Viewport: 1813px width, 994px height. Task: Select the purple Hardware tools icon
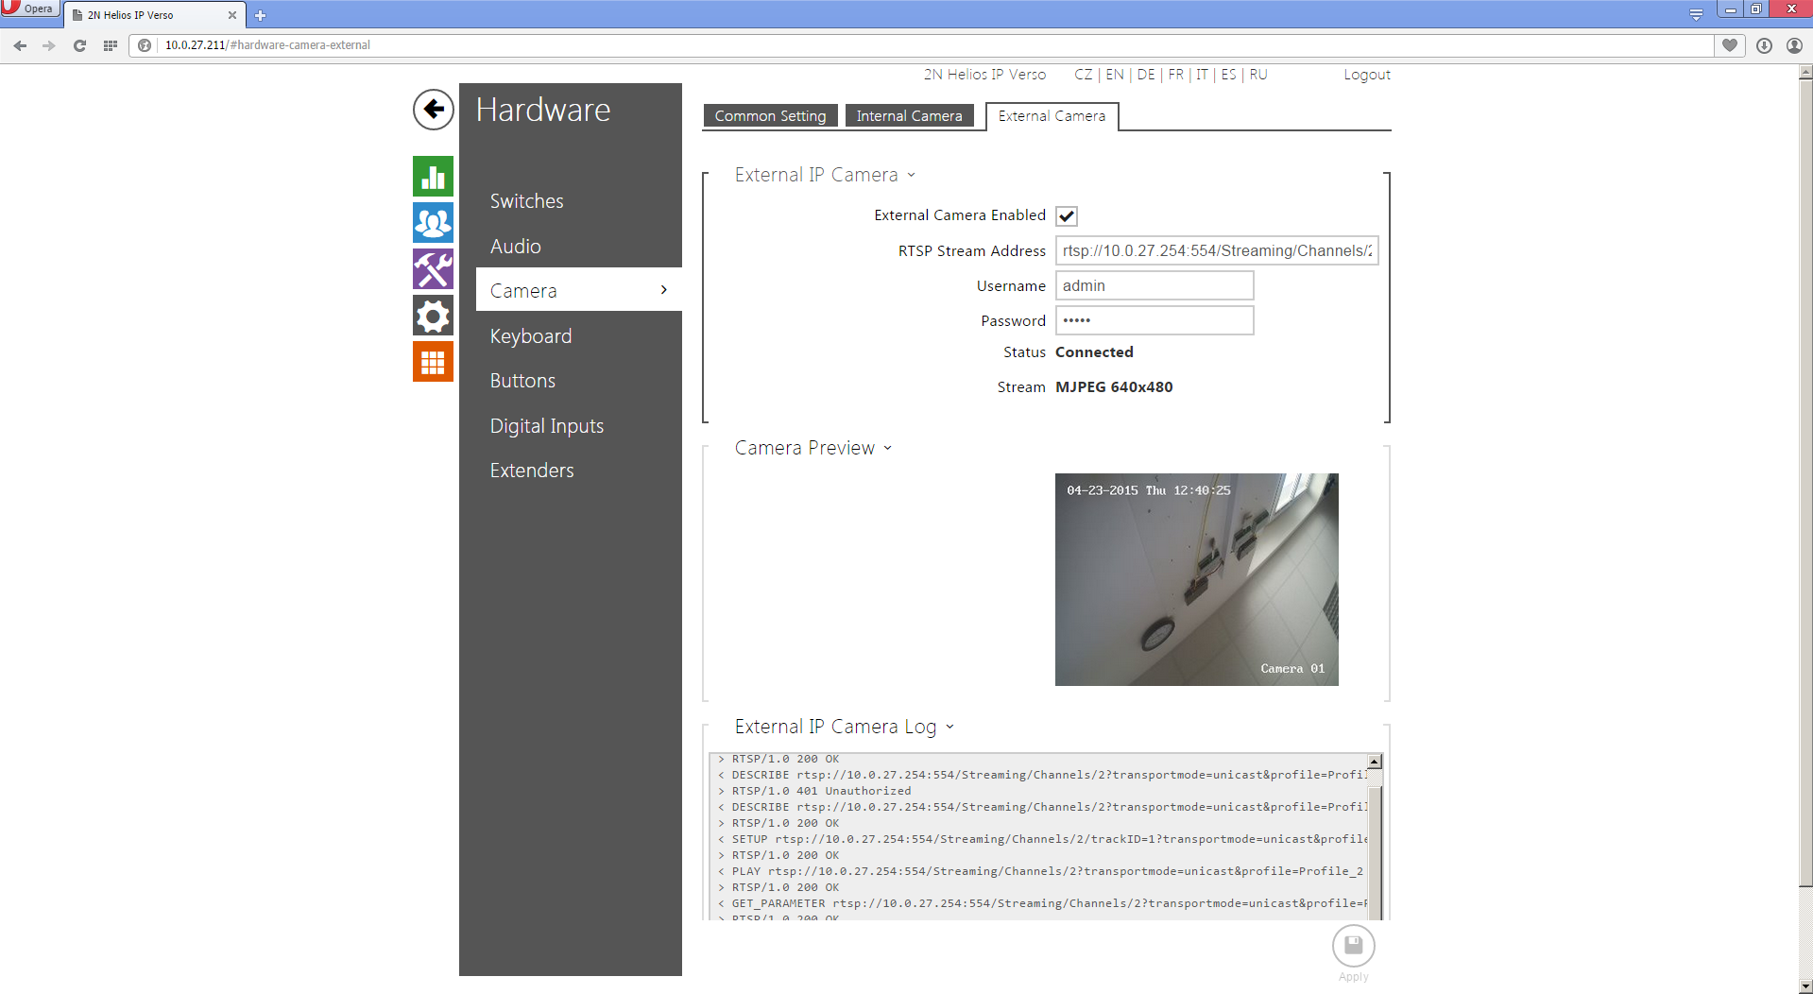[x=433, y=269]
